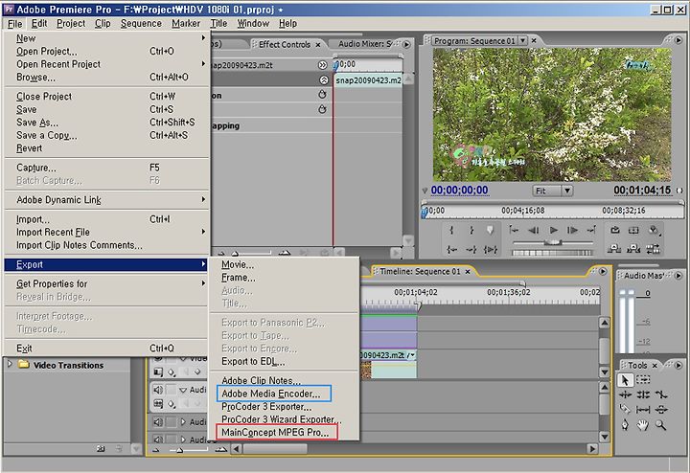Select the Ripple Edit tool
The width and height of the screenshot is (690, 473).
625,394
